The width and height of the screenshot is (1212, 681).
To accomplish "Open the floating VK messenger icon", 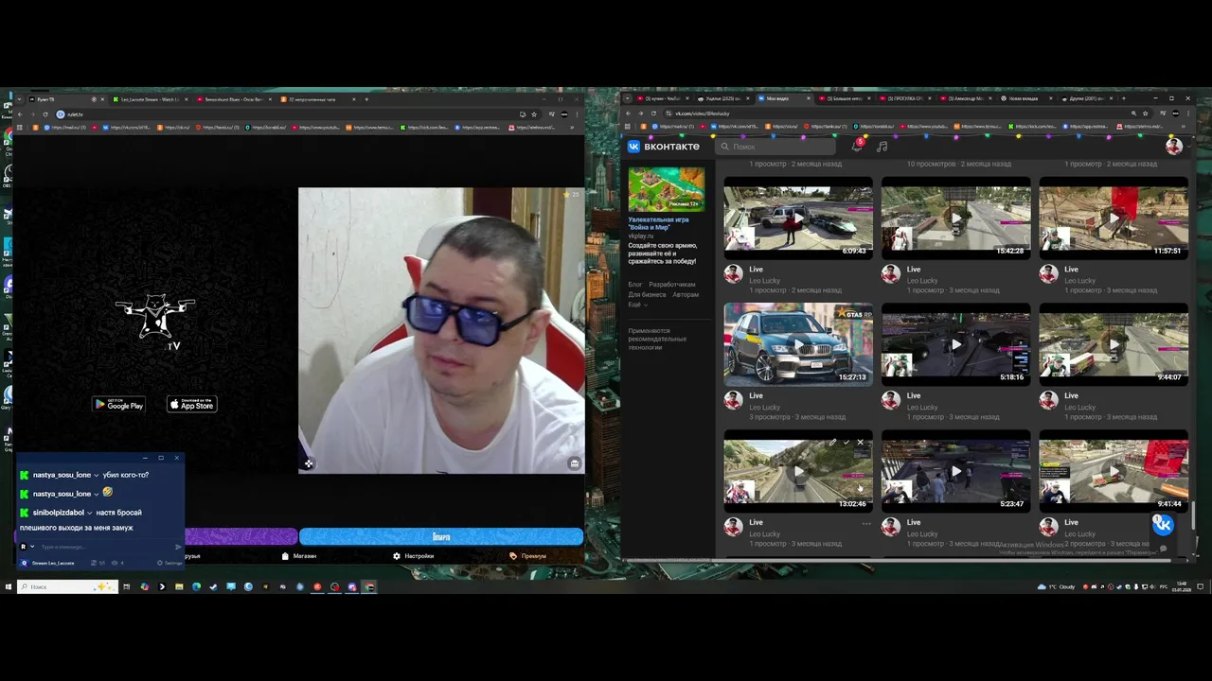I will coord(1163,524).
